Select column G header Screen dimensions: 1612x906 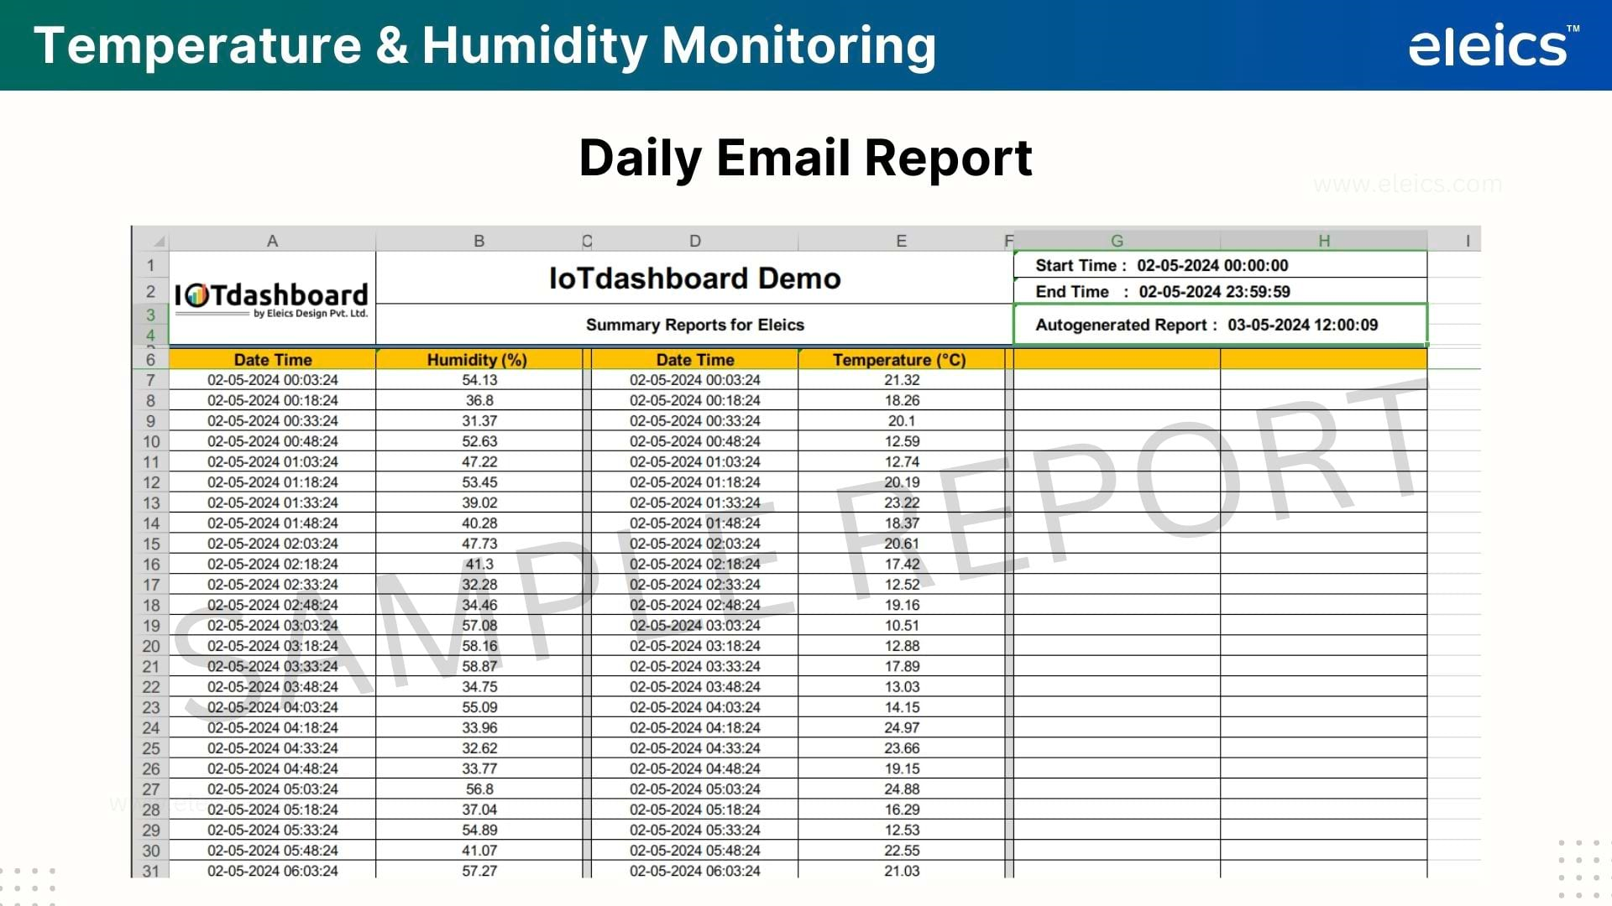tap(1117, 241)
